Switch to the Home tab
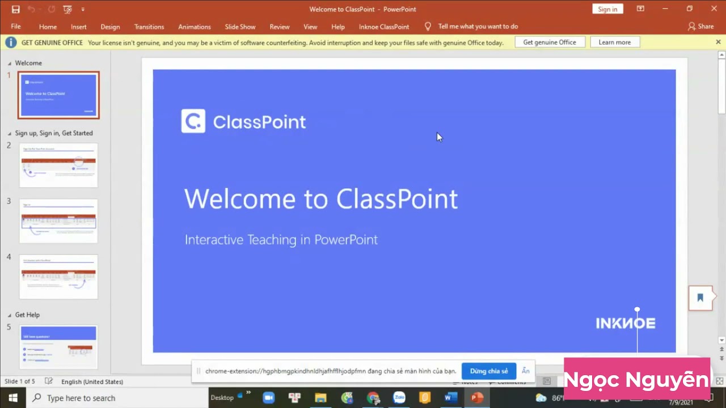The image size is (726, 408). [48, 27]
